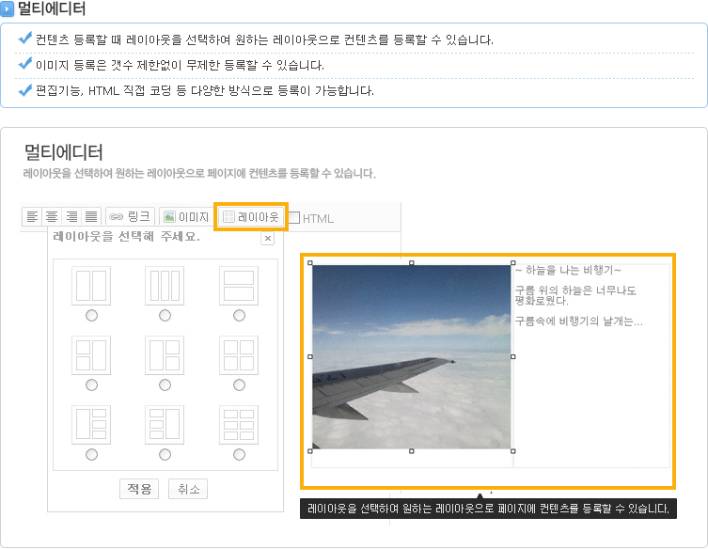Select left-split two-row right-column layout radio
Viewport: 708px width, 549px height.
tap(91, 384)
